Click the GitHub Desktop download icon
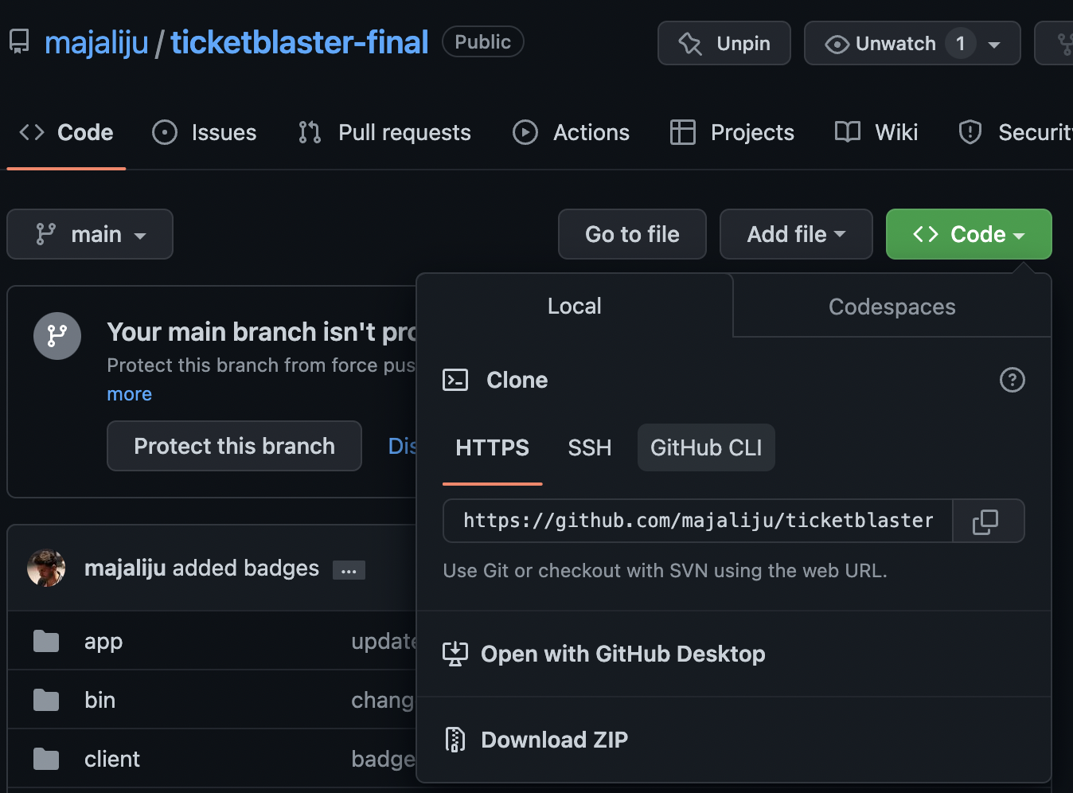The image size is (1073, 793). 455,654
